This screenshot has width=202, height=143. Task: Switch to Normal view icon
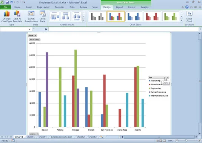pos(157,141)
